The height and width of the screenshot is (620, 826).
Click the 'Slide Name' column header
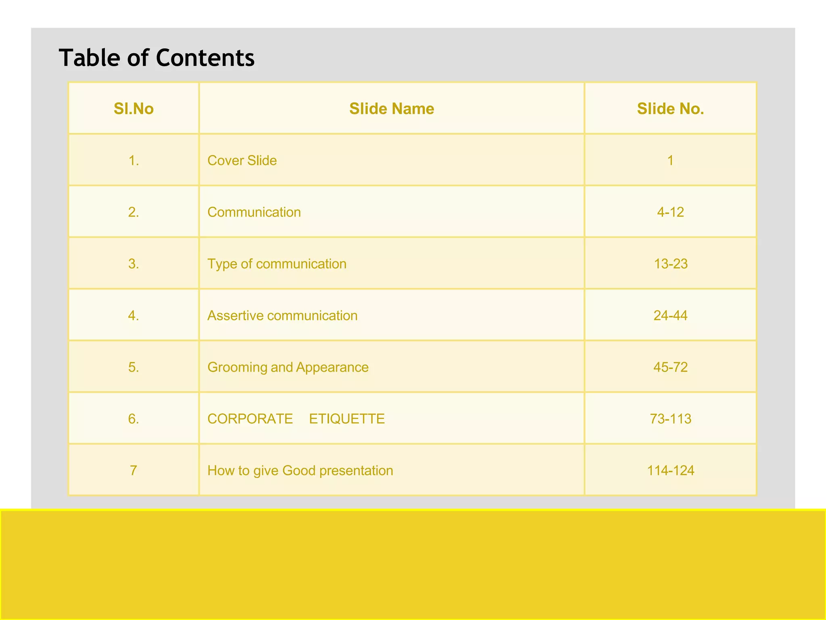(x=391, y=109)
